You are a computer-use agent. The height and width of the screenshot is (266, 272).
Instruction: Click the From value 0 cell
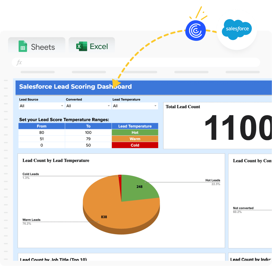pyautogui.click(x=42, y=145)
